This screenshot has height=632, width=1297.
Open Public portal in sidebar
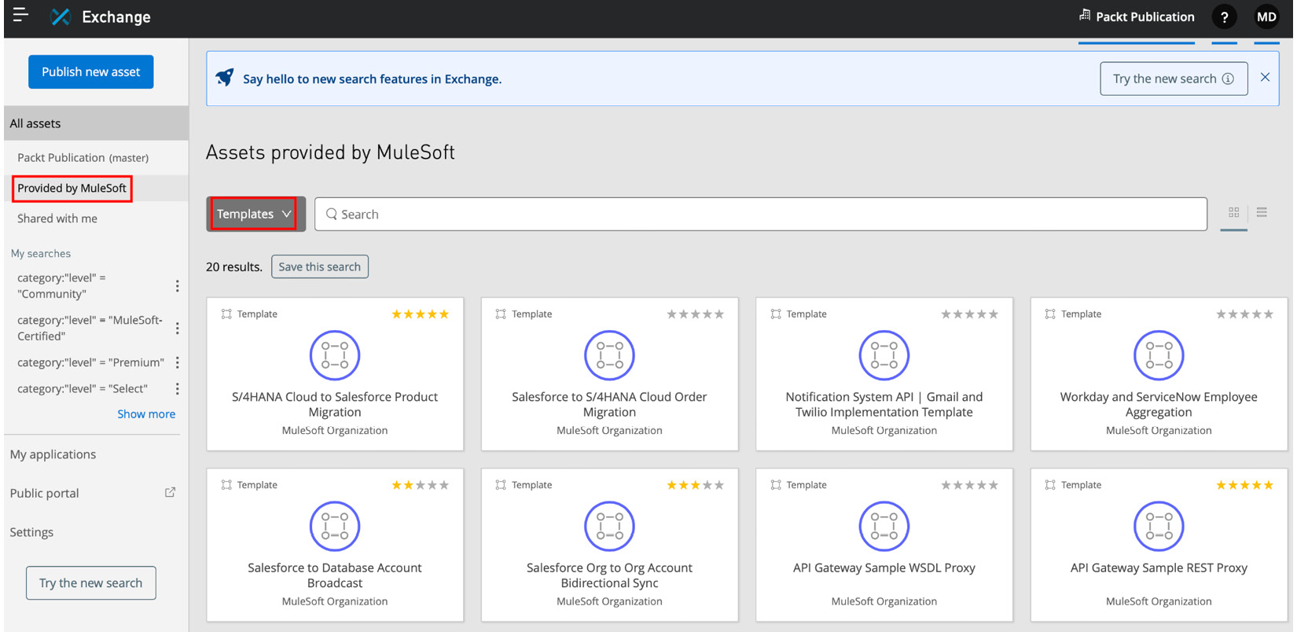pos(45,494)
